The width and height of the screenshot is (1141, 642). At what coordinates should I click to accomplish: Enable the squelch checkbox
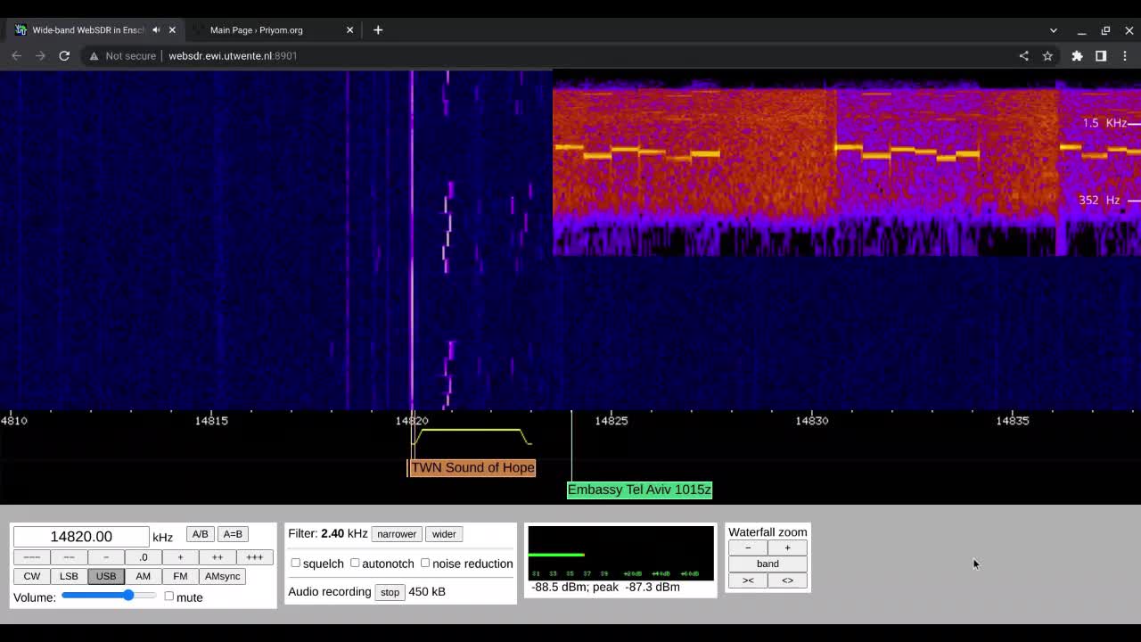(296, 563)
